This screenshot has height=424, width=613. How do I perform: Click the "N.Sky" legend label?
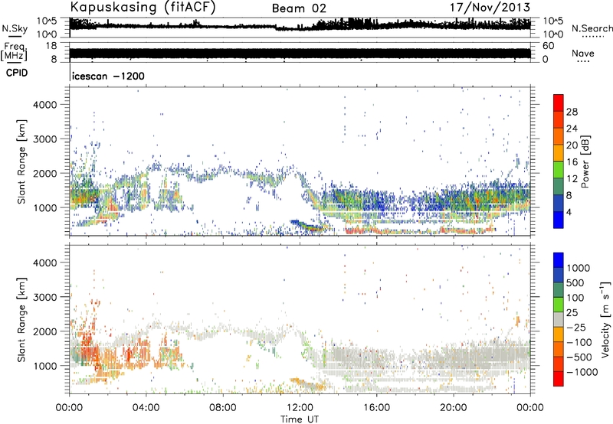click(15, 29)
